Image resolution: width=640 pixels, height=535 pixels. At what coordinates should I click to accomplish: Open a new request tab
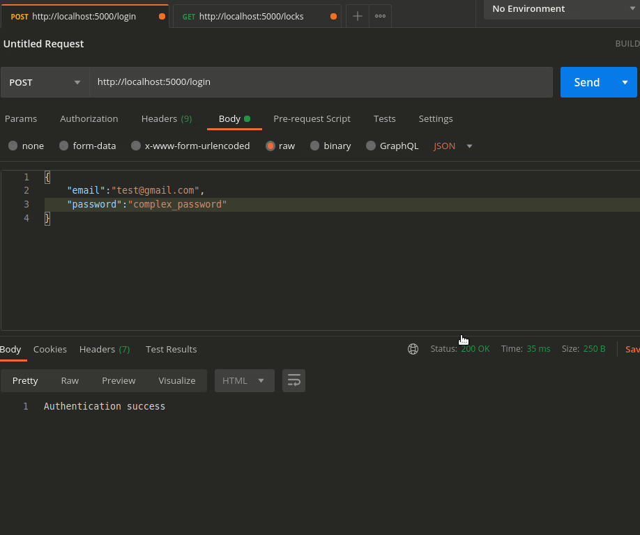tap(358, 15)
